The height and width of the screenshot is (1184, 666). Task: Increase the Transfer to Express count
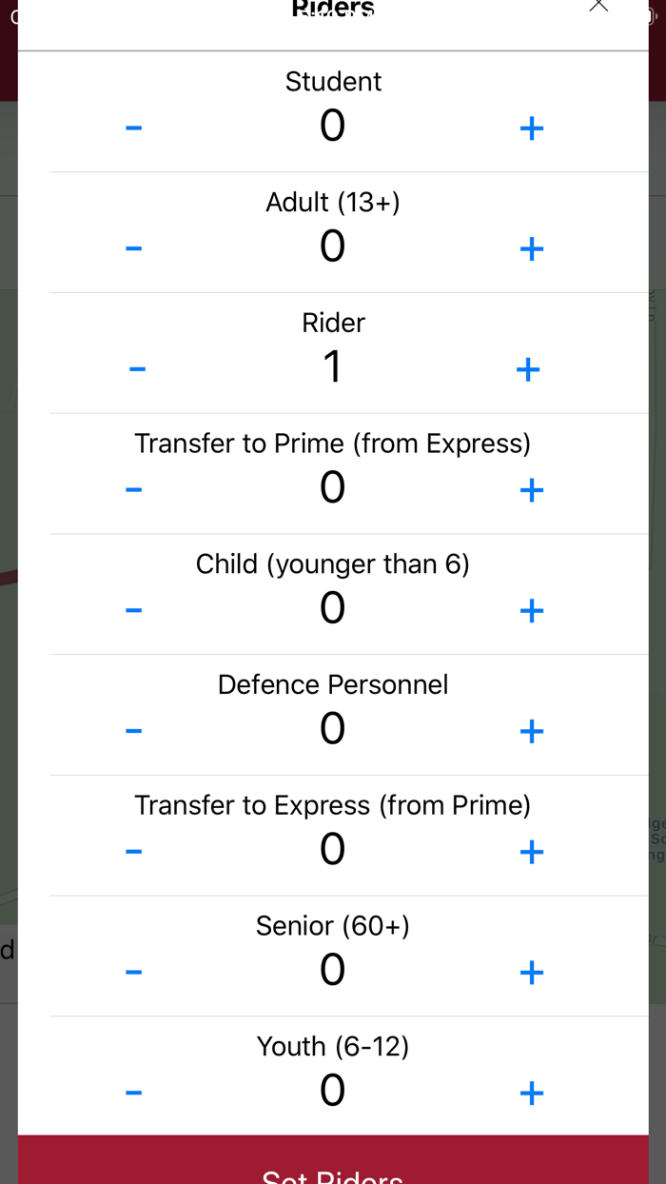coord(532,851)
